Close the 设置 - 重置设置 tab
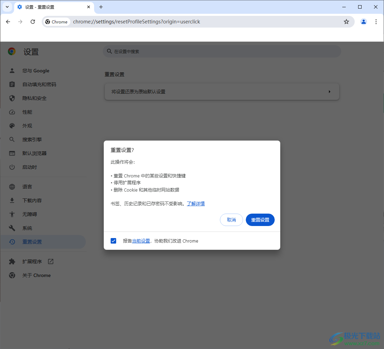The height and width of the screenshot is (349, 384). pyautogui.click(x=88, y=7)
